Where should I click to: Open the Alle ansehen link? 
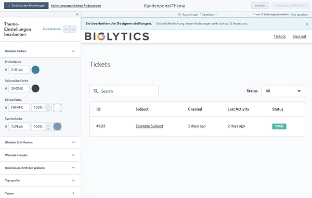300,15
